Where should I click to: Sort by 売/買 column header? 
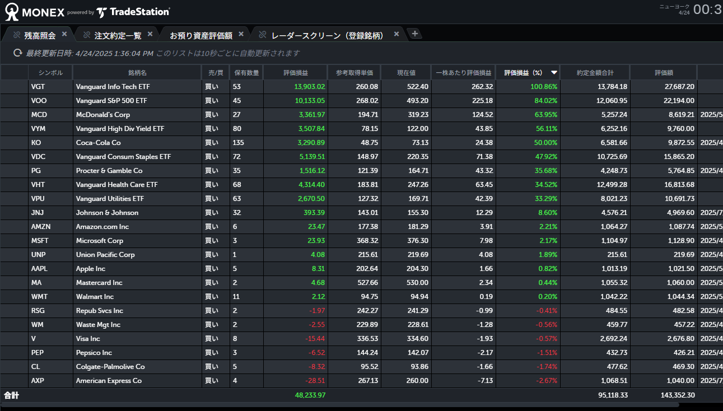coord(216,73)
